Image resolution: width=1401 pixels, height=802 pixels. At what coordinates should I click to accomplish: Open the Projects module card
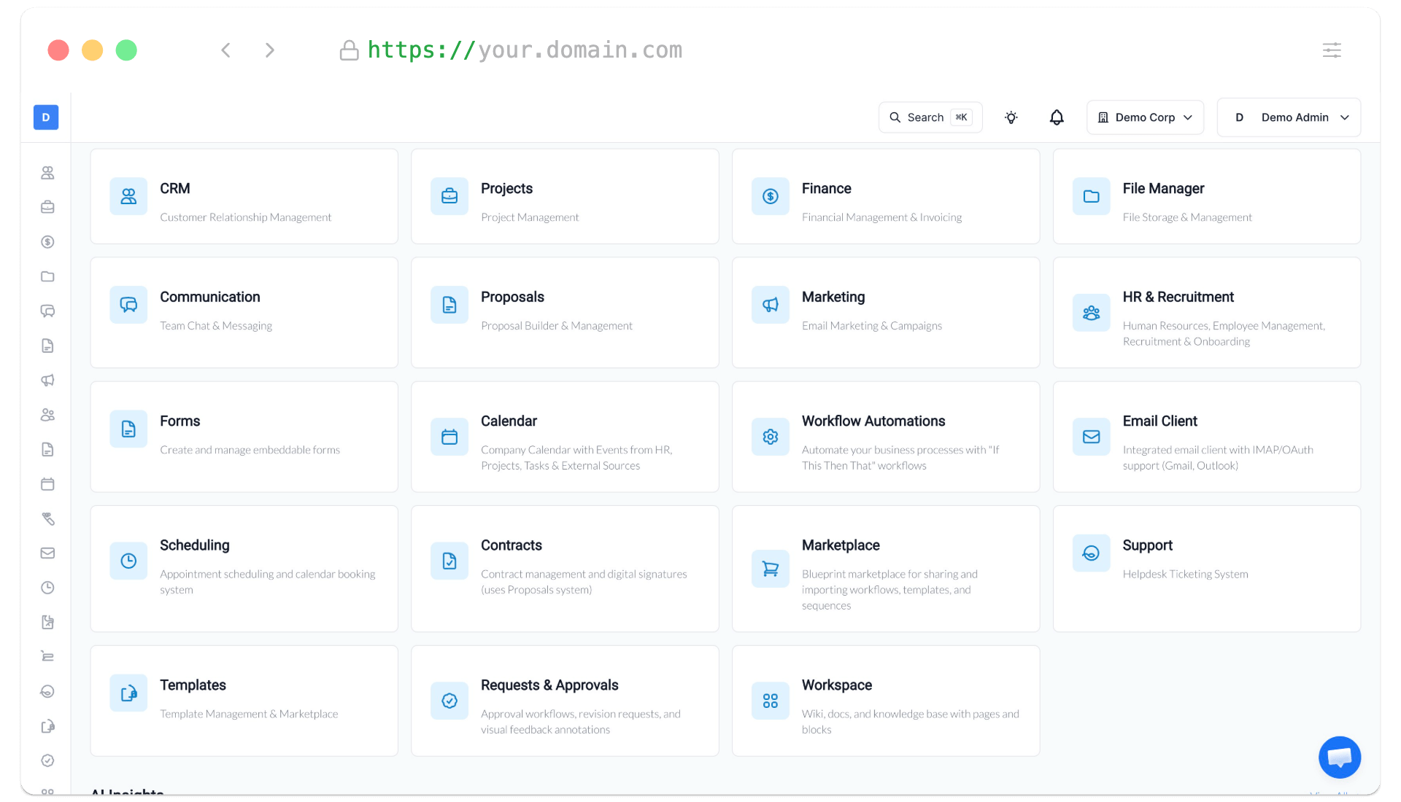click(x=566, y=197)
